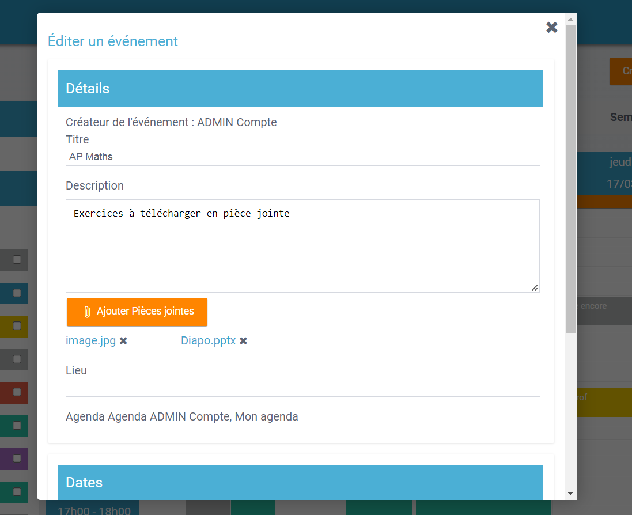Click the Dates section header
The image size is (632, 515).
tap(300, 482)
